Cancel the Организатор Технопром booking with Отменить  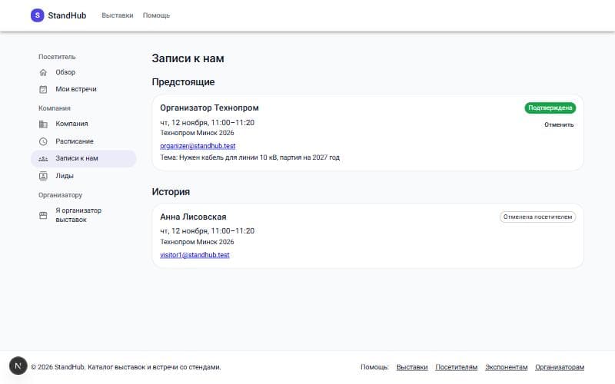coord(559,124)
